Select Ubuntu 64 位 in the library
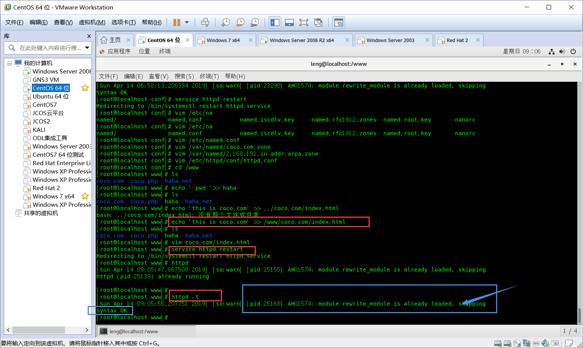The width and height of the screenshot is (583, 348). (x=50, y=96)
